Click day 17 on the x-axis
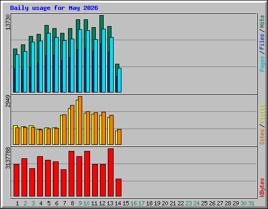Viewport: 268px width, 209px height. pyautogui.click(x=141, y=203)
